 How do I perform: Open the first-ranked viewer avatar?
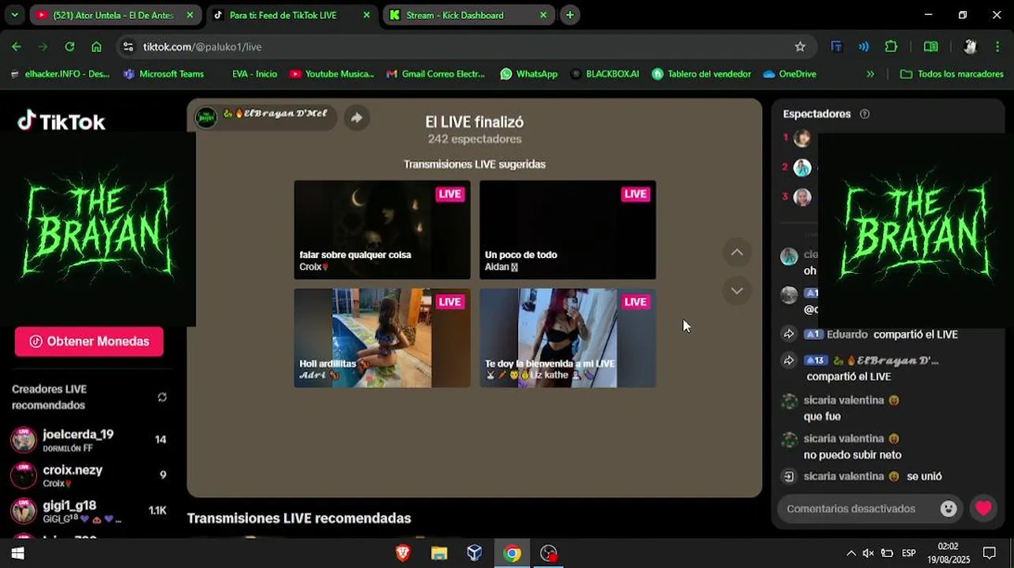[x=802, y=139]
